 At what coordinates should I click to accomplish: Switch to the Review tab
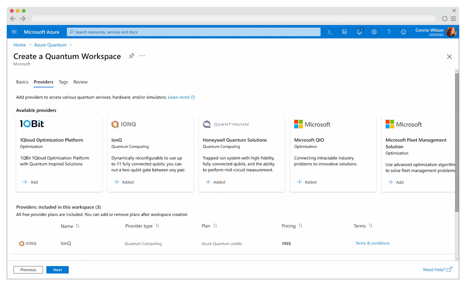click(x=80, y=82)
